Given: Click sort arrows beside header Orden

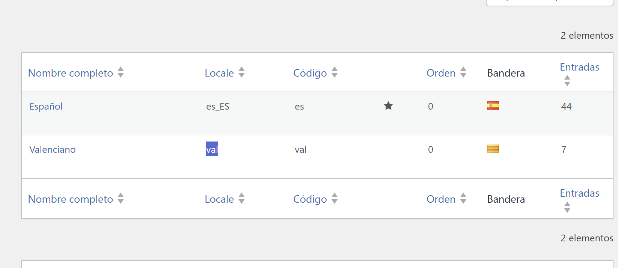Looking at the screenshot, I should [463, 72].
